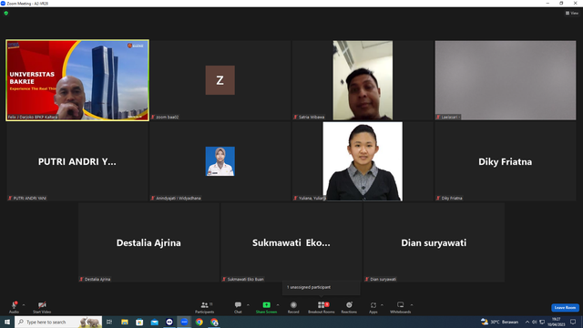Click Start Video camera button
The height and width of the screenshot is (328, 583).
coord(42,307)
